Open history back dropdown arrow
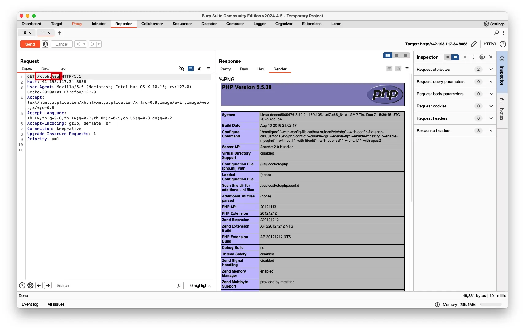 click(x=84, y=44)
